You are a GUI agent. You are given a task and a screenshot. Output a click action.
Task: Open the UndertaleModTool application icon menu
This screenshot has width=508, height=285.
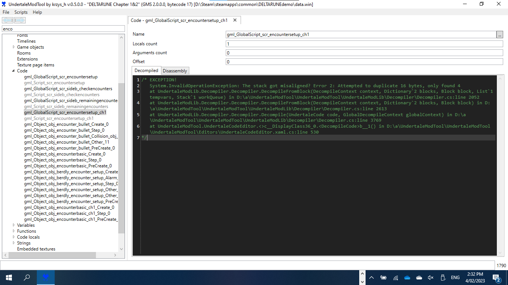4,4
